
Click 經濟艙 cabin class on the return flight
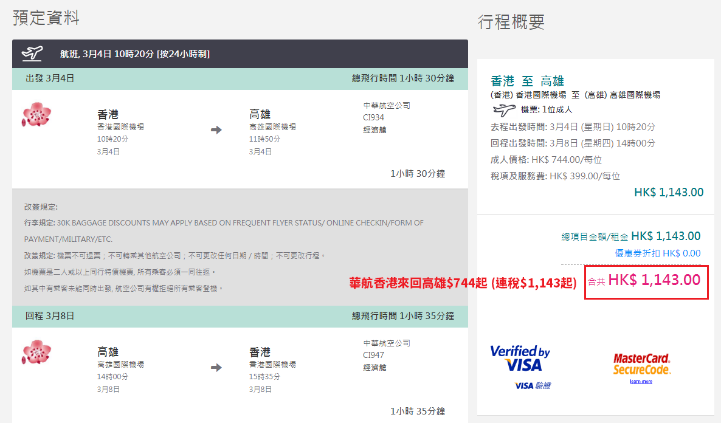[x=374, y=367]
